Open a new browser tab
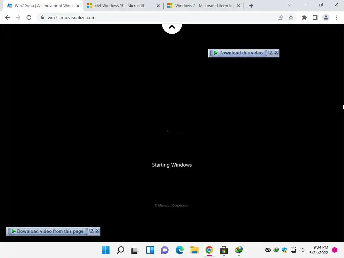 [x=251, y=6]
